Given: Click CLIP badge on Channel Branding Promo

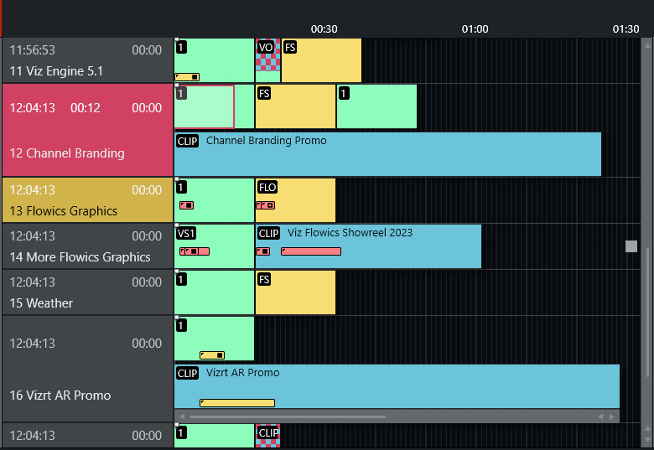Looking at the screenshot, I should [x=187, y=141].
